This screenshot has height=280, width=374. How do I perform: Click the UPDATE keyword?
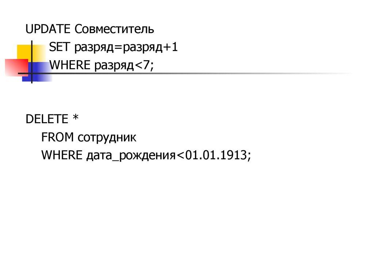point(49,29)
